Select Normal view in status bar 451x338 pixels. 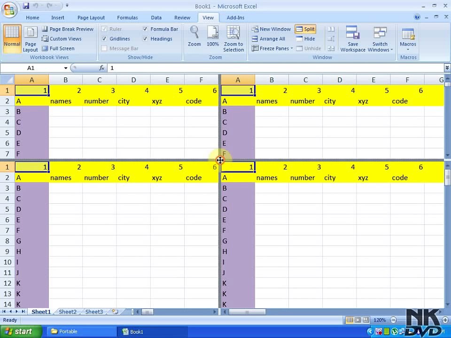click(350, 320)
